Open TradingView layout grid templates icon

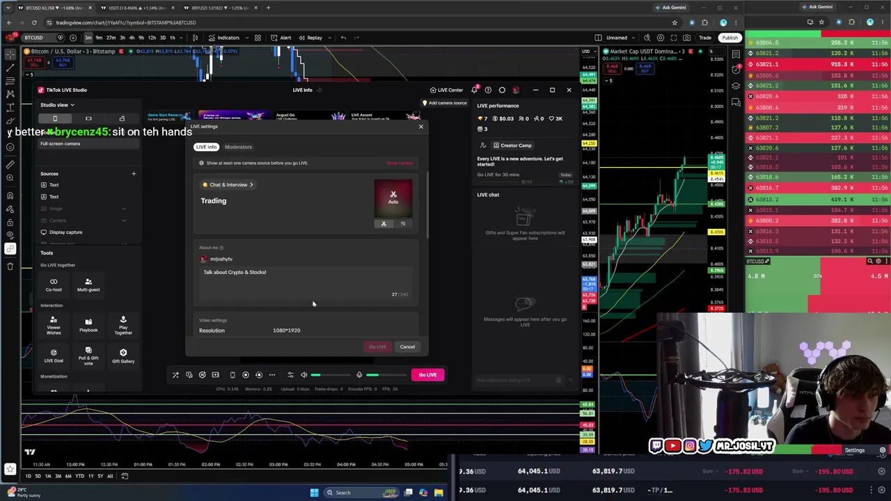coord(258,38)
